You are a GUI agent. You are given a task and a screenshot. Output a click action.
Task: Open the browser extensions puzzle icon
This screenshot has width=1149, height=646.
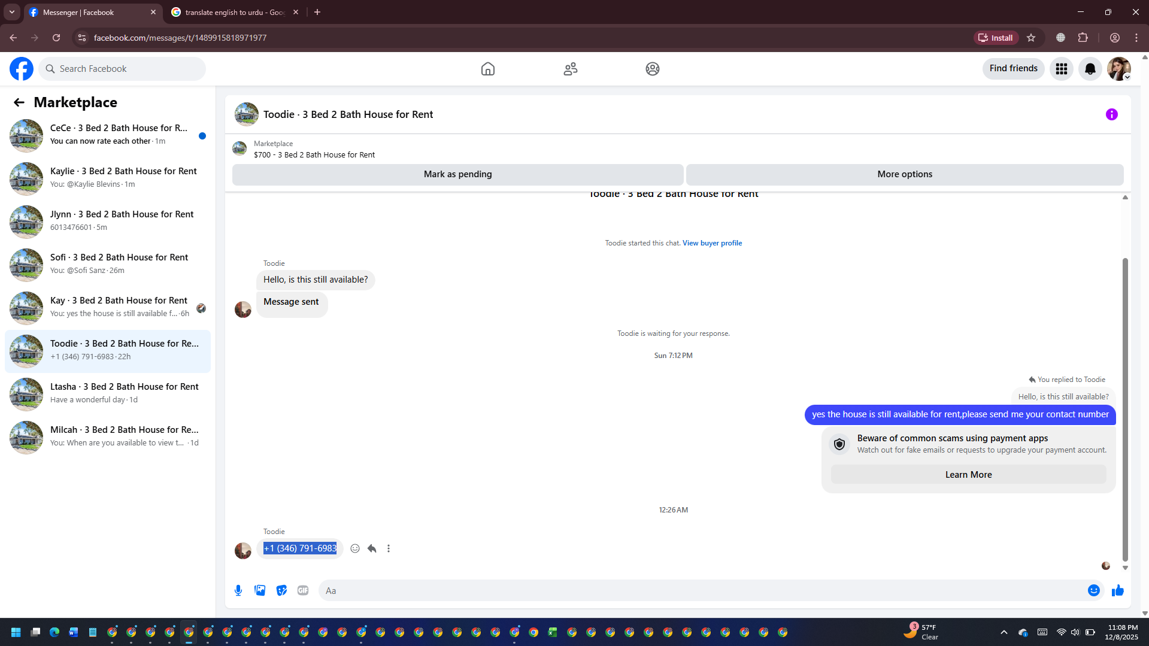1083,38
